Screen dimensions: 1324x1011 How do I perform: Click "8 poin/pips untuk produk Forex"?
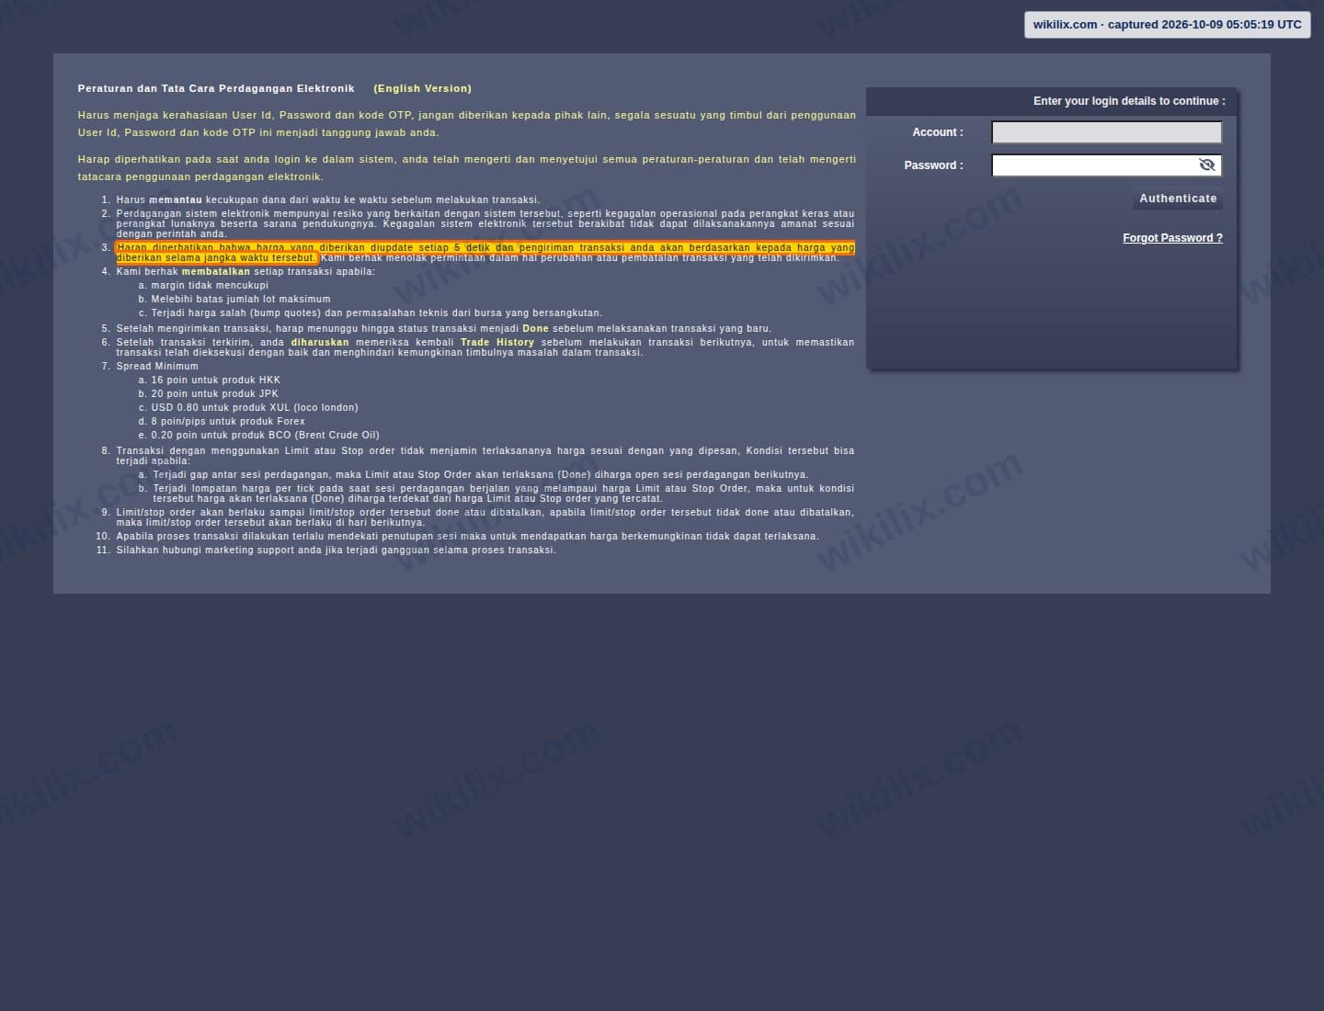(228, 422)
